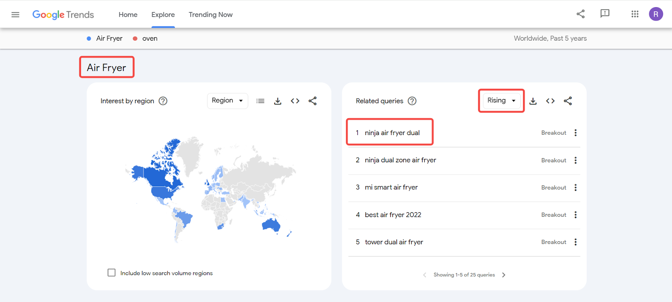
Task: Open more options for ninja dual zone air fryer
Action: pos(575,160)
